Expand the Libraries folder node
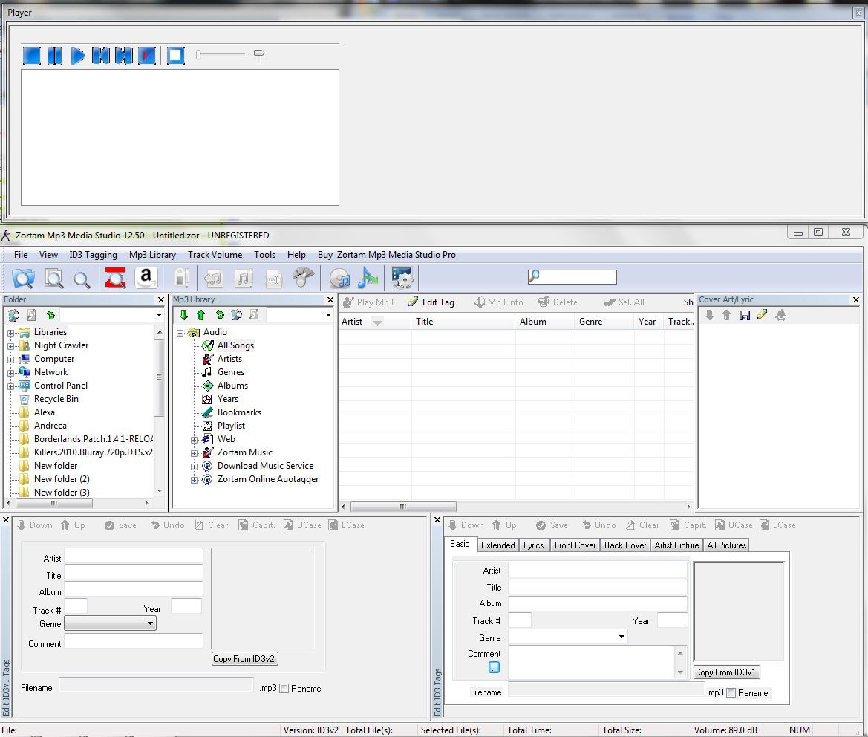Screen dimensions: 868x737 tap(11, 332)
